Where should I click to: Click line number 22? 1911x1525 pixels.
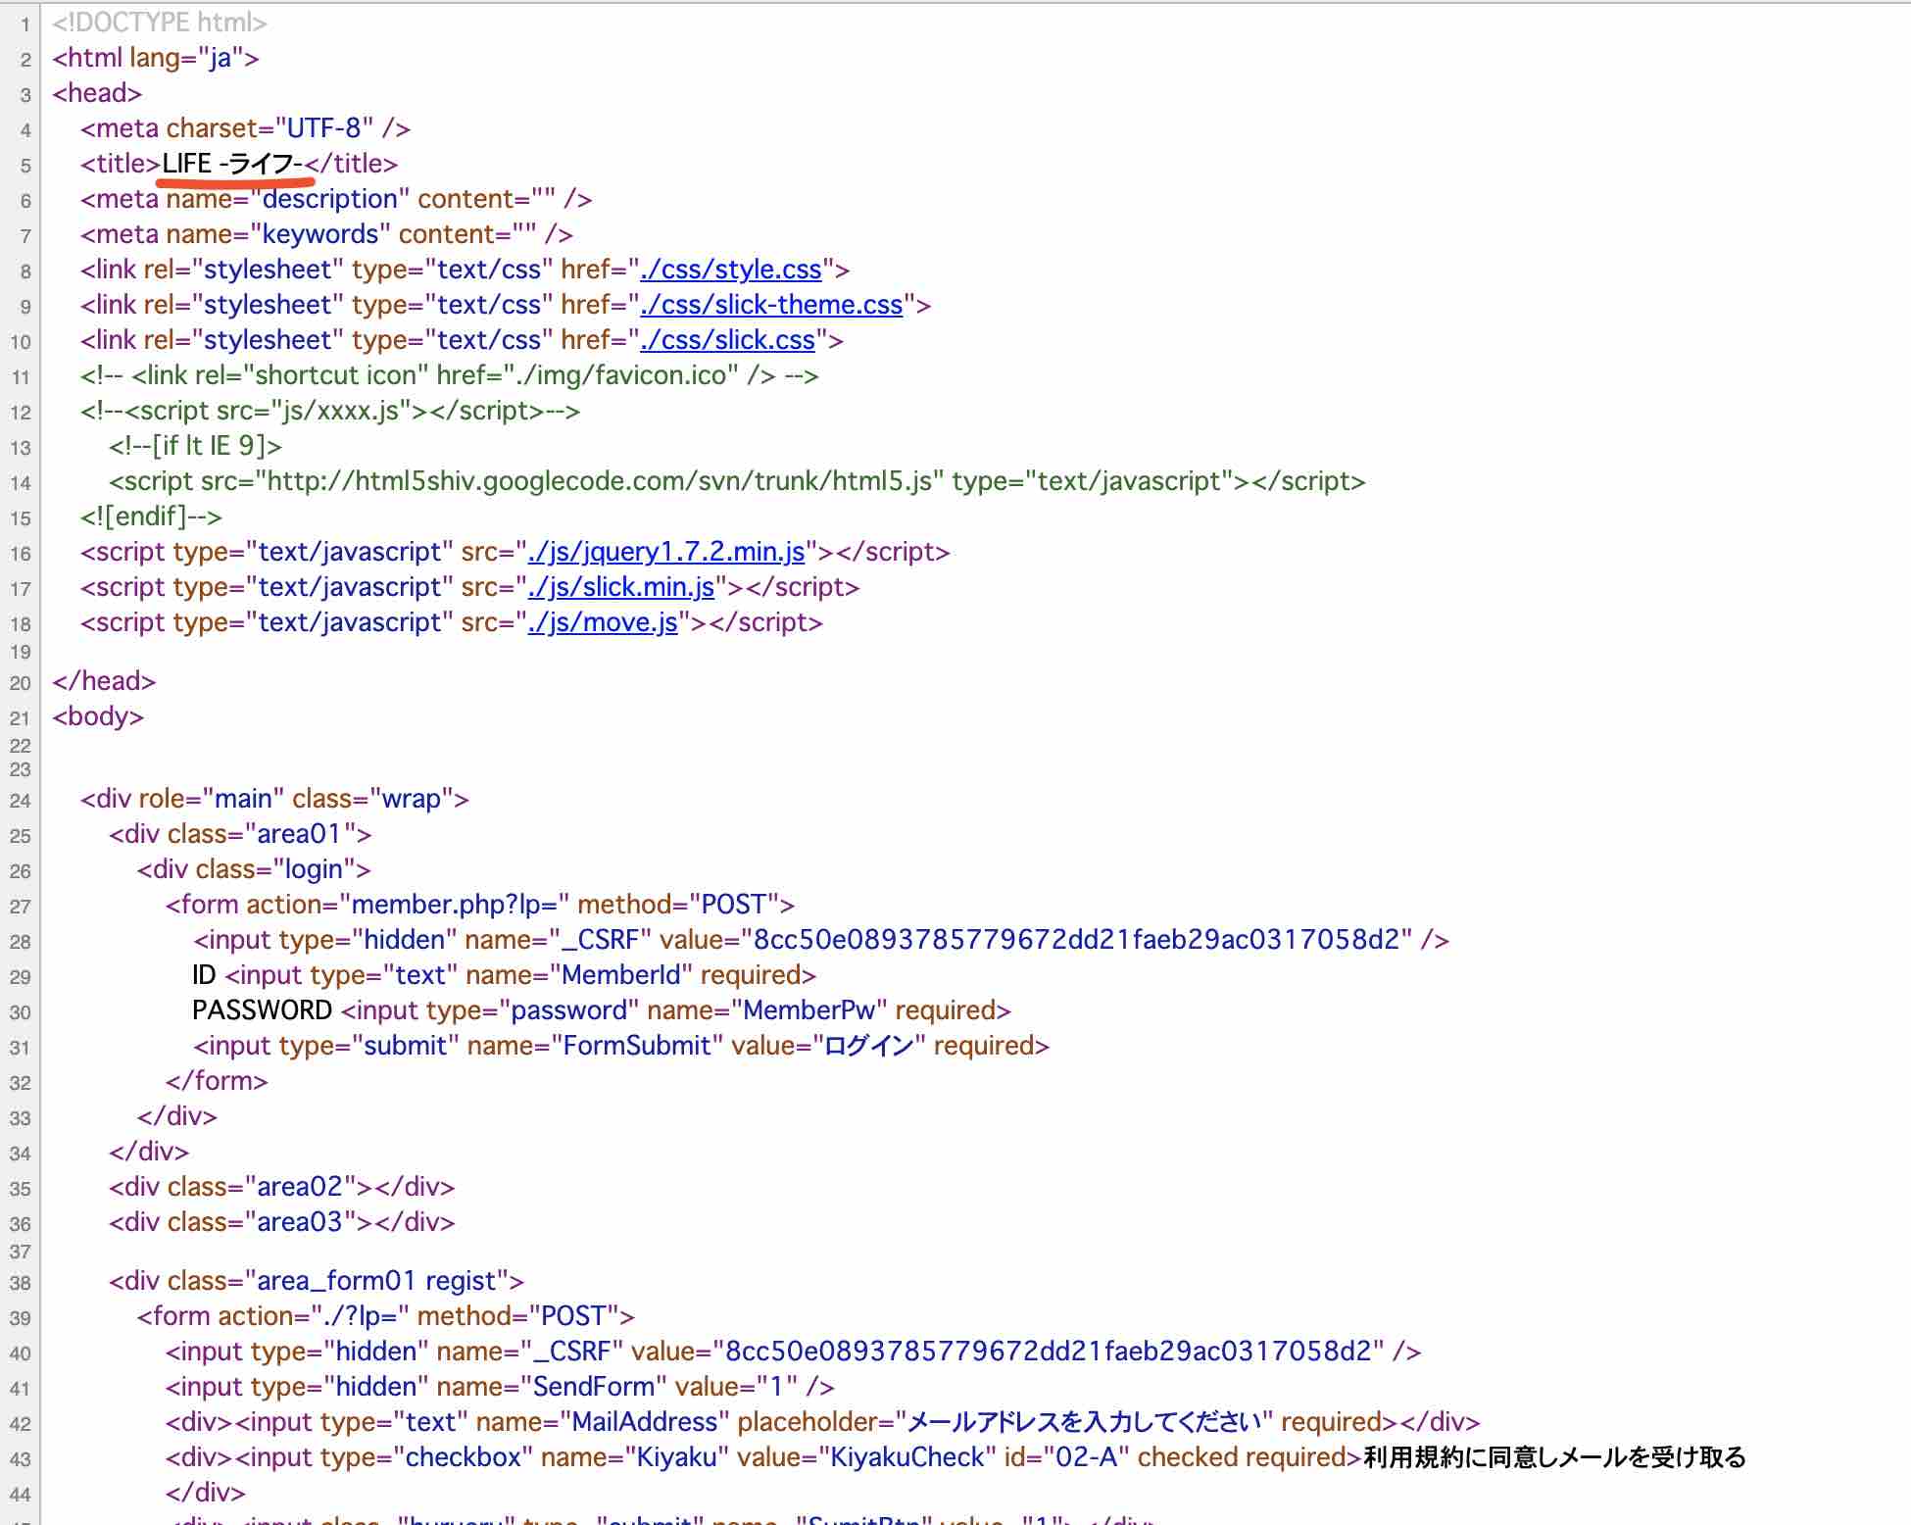click(x=21, y=746)
